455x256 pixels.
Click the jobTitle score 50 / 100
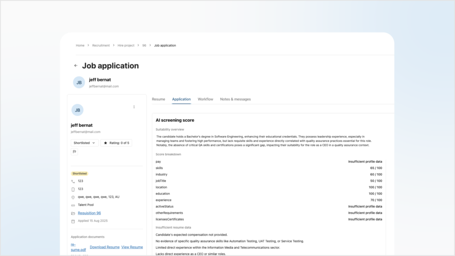click(376, 181)
